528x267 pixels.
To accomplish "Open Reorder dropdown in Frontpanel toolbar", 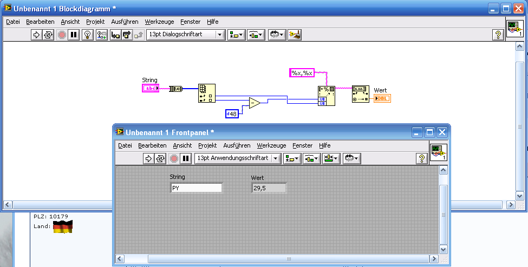I will [x=352, y=158].
